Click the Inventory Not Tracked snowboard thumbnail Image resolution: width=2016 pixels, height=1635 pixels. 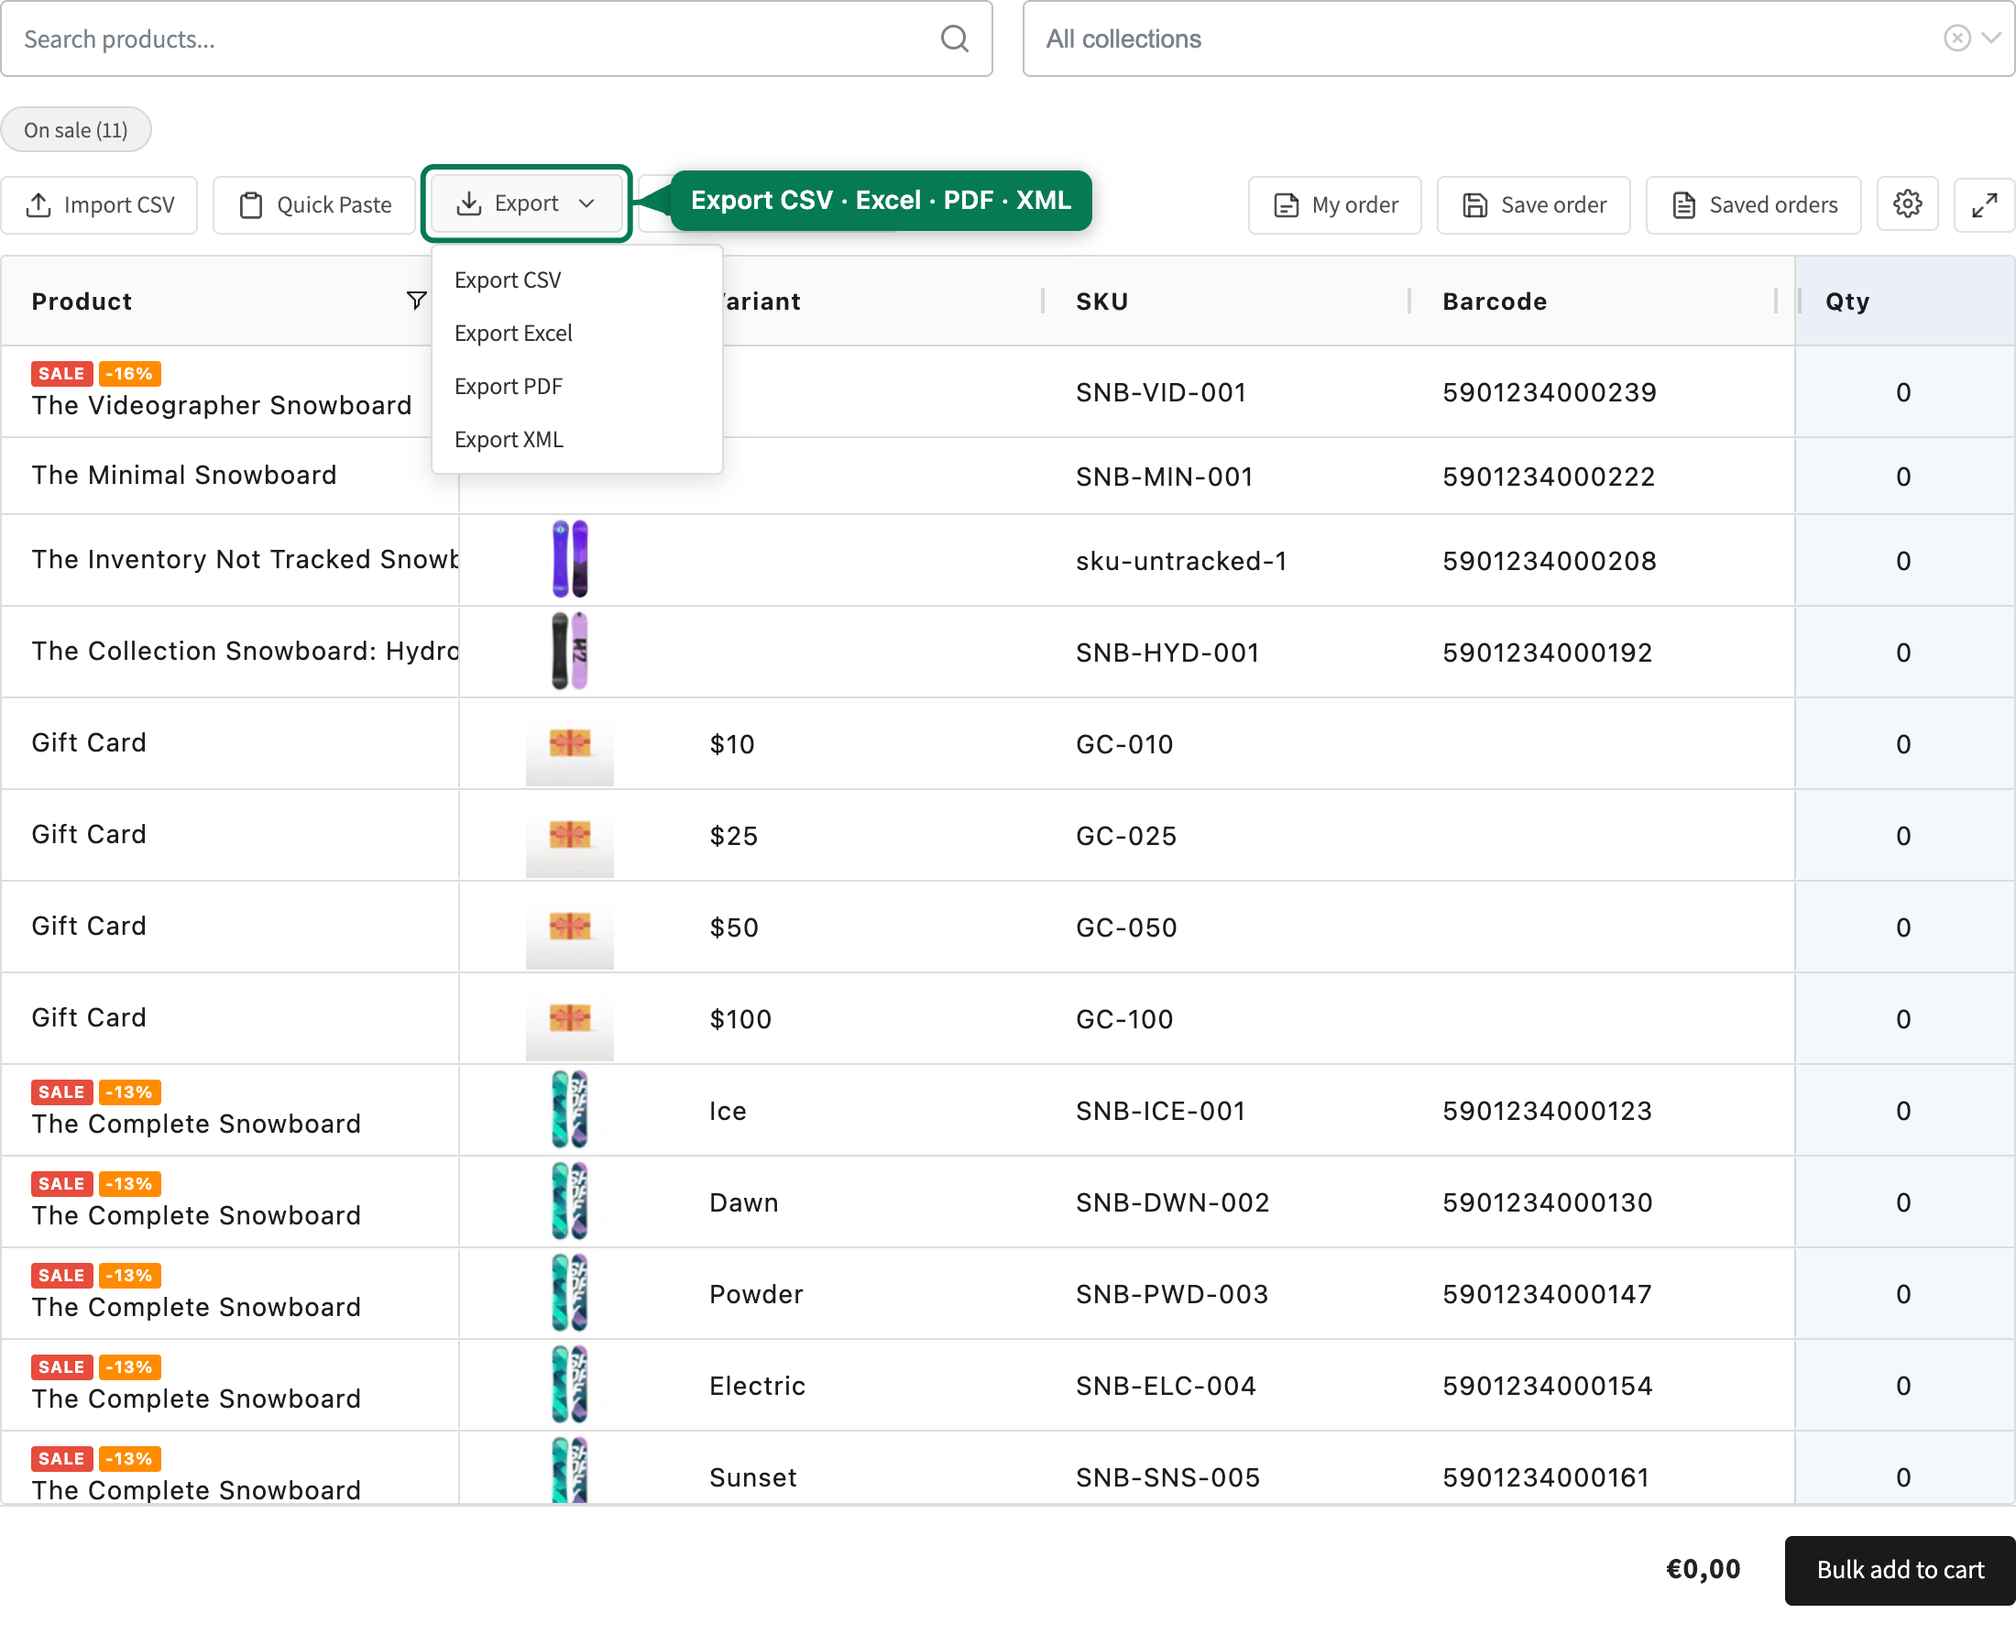tap(570, 558)
